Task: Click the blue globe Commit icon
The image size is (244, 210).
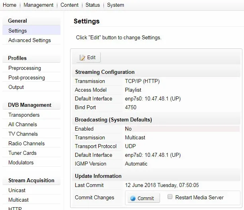Action: point(133,198)
